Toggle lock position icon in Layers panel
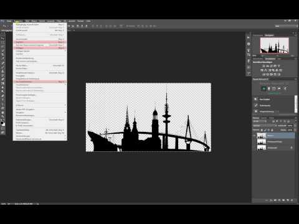299x224 pixels. (x=268, y=130)
